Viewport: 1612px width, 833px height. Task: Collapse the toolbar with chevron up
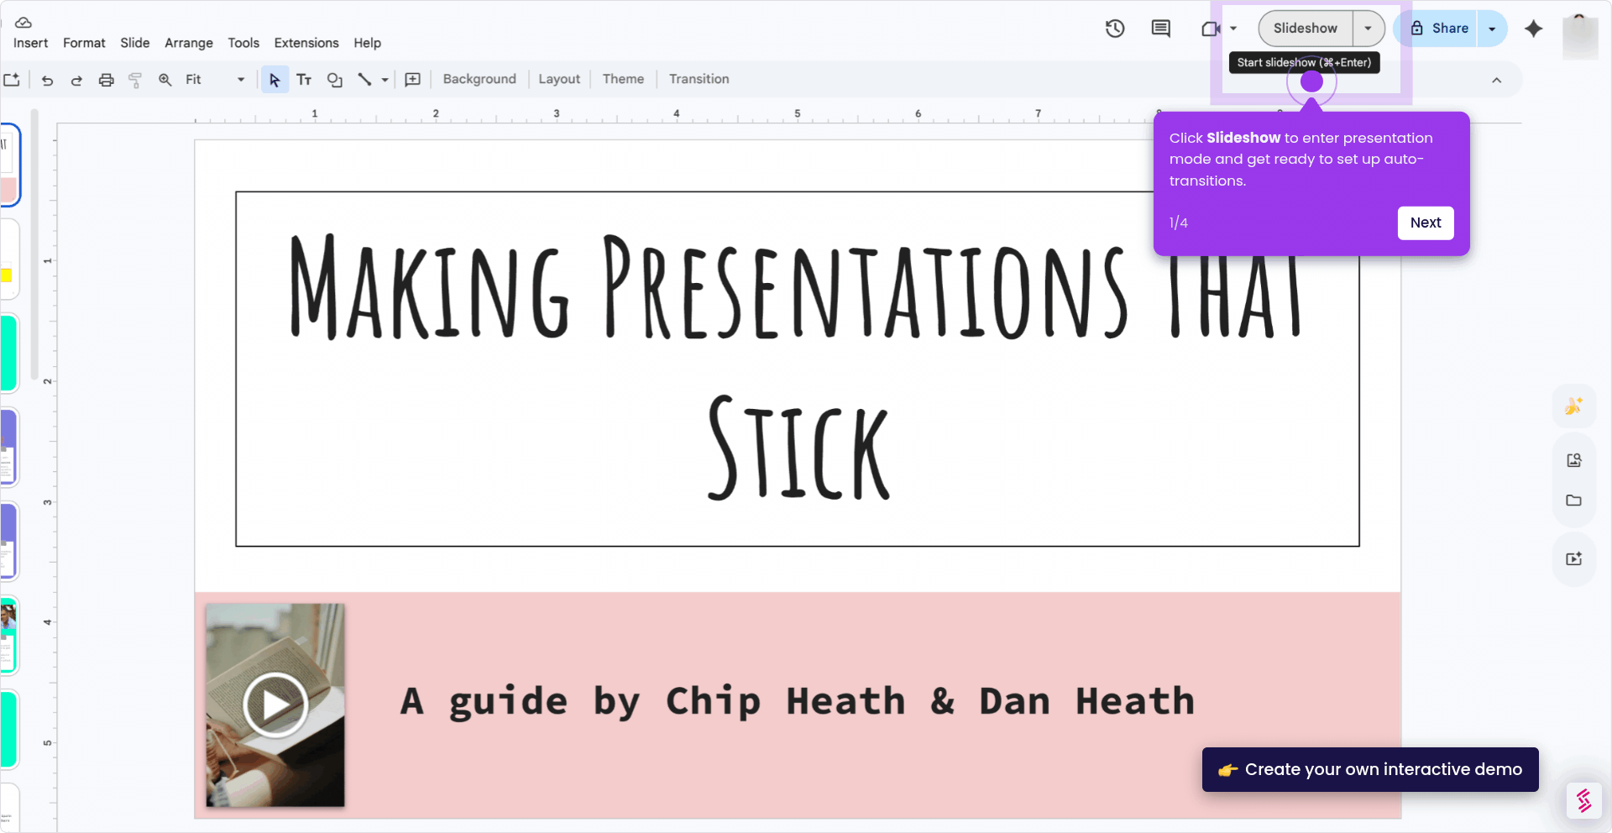point(1496,81)
